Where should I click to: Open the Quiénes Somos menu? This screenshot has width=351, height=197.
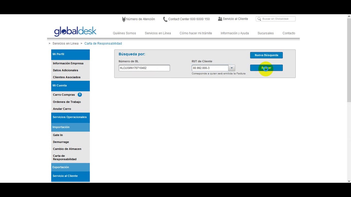click(x=124, y=33)
